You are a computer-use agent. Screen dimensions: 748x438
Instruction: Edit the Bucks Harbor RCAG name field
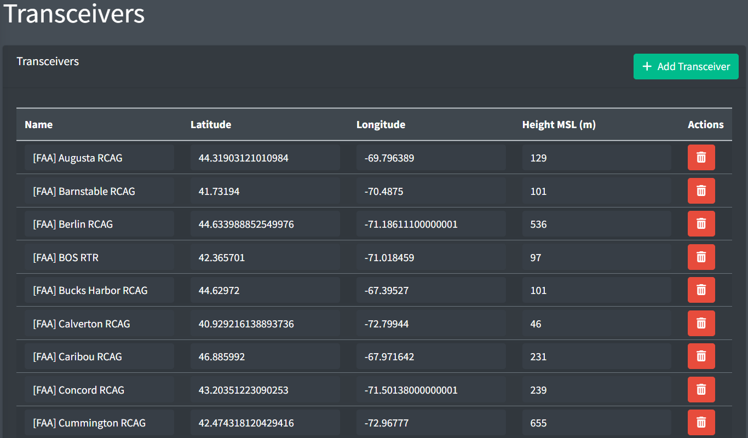pyautogui.click(x=99, y=290)
